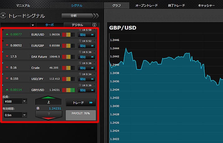Click the GBP/USD chart title
Screen dimensions: 223x143
(x=123, y=28)
